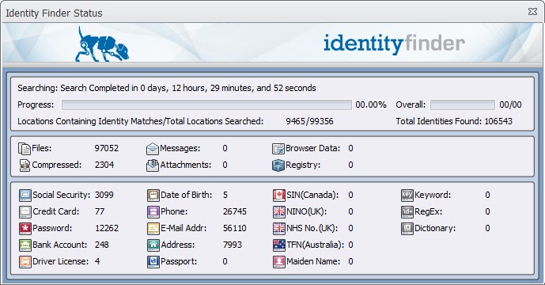Click the Attachments icon
The image size is (545, 285).
click(x=152, y=165)
